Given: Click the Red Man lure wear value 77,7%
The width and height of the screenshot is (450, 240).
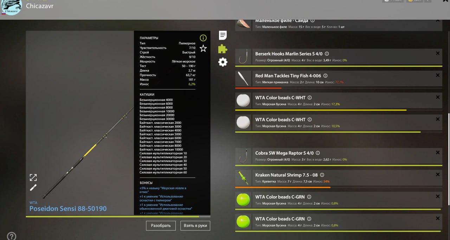Looking at the screenshot, I should point(339,82).
